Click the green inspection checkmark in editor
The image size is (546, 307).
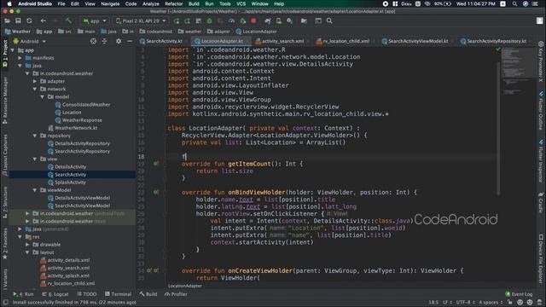coord(498,49)
